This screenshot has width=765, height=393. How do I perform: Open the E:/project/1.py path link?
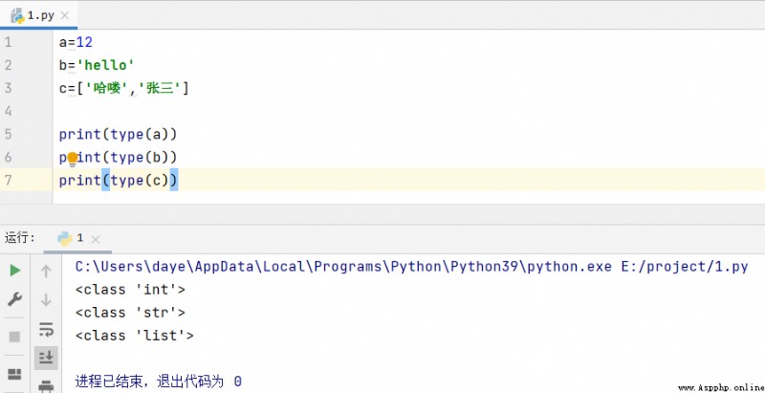[x=684, y=267]
